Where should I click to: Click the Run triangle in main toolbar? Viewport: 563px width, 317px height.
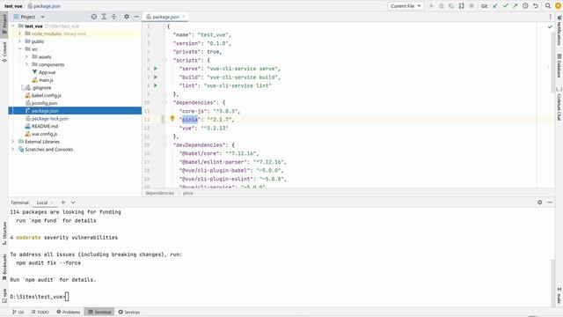point(432,6)
